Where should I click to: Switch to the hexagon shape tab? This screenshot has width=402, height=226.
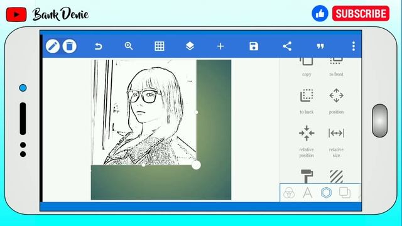(327, 193)
